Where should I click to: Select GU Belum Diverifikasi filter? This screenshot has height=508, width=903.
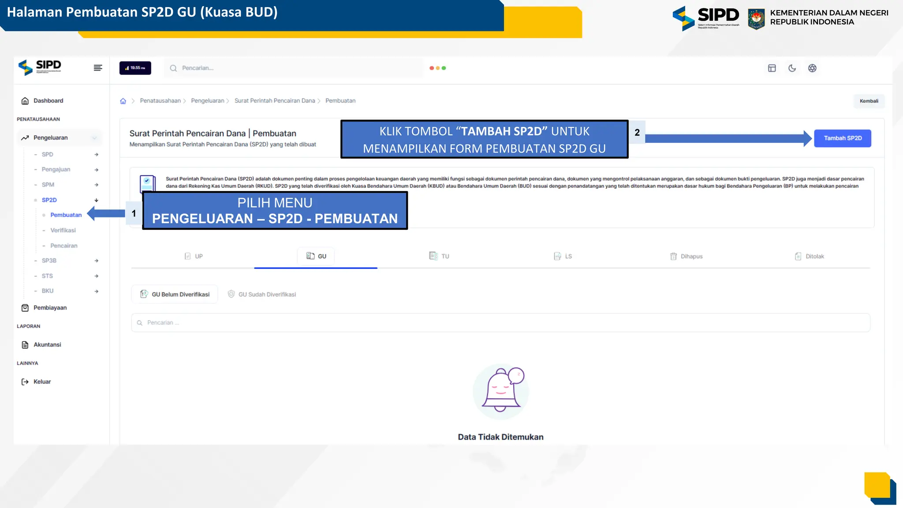[x=175, y=294]
